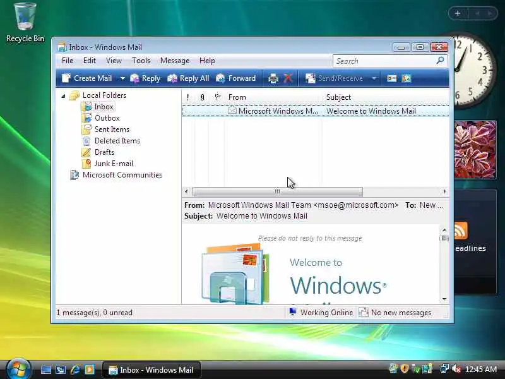Click the preview pane scroll up arrow
Viewport: 505px width, 379px height.
pyautogui.click(x=444, y=230)
